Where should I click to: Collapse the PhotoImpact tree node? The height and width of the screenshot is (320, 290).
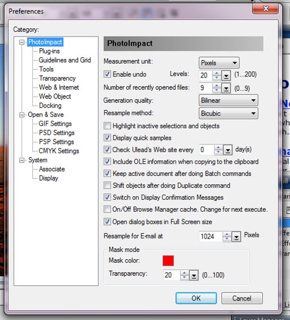point(22,42)
